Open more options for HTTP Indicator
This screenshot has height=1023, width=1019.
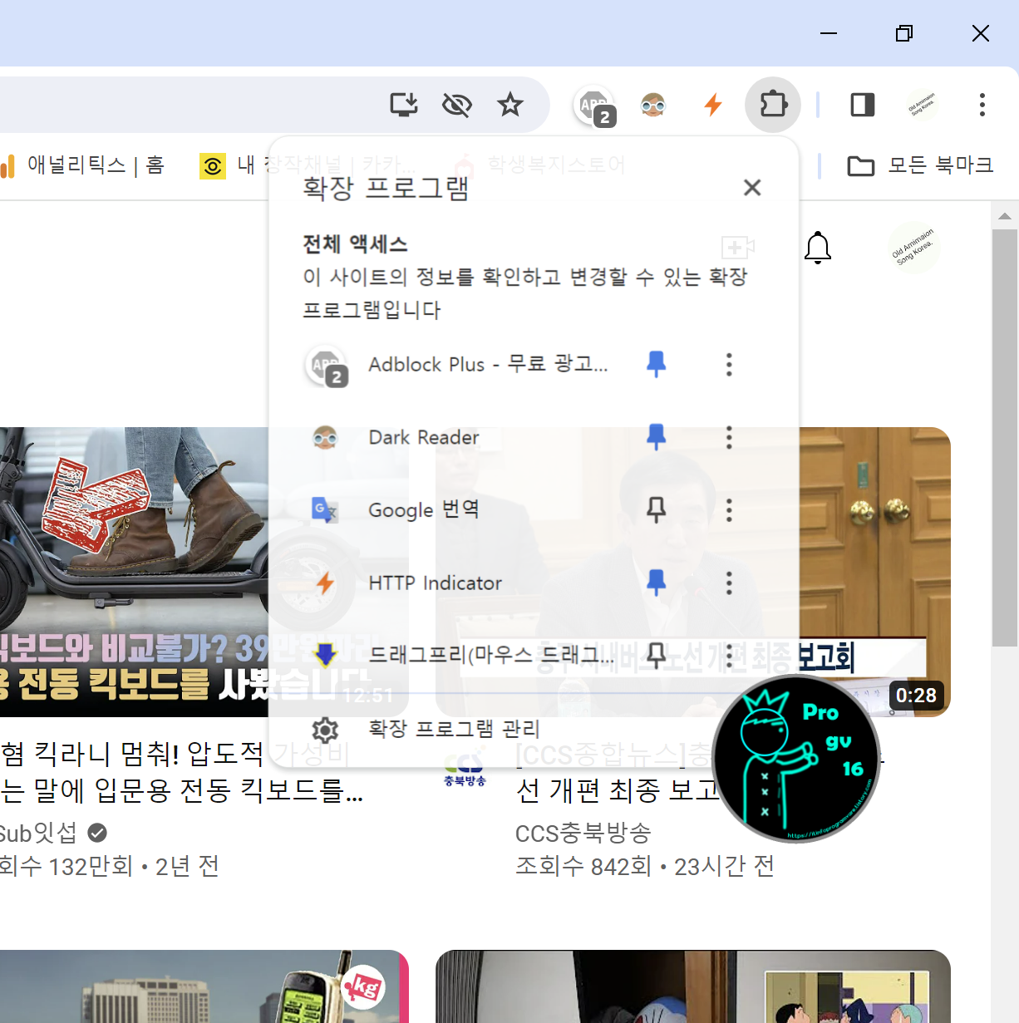point(729,583)
